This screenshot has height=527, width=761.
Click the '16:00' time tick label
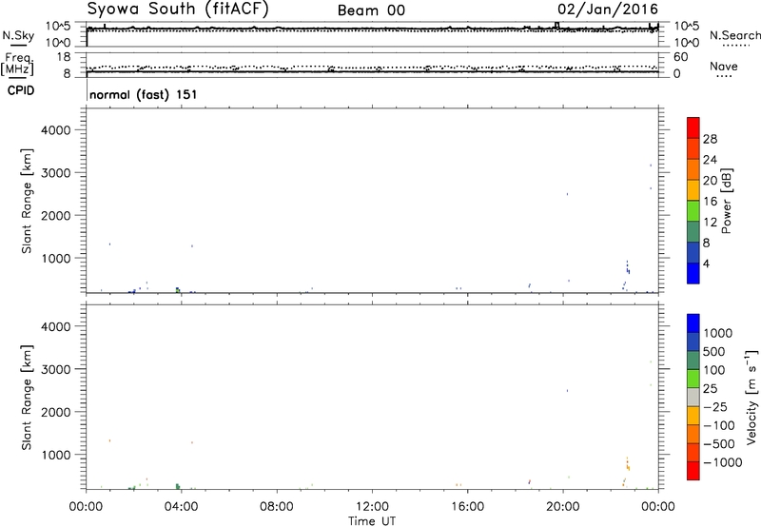[x=467, y=507]
